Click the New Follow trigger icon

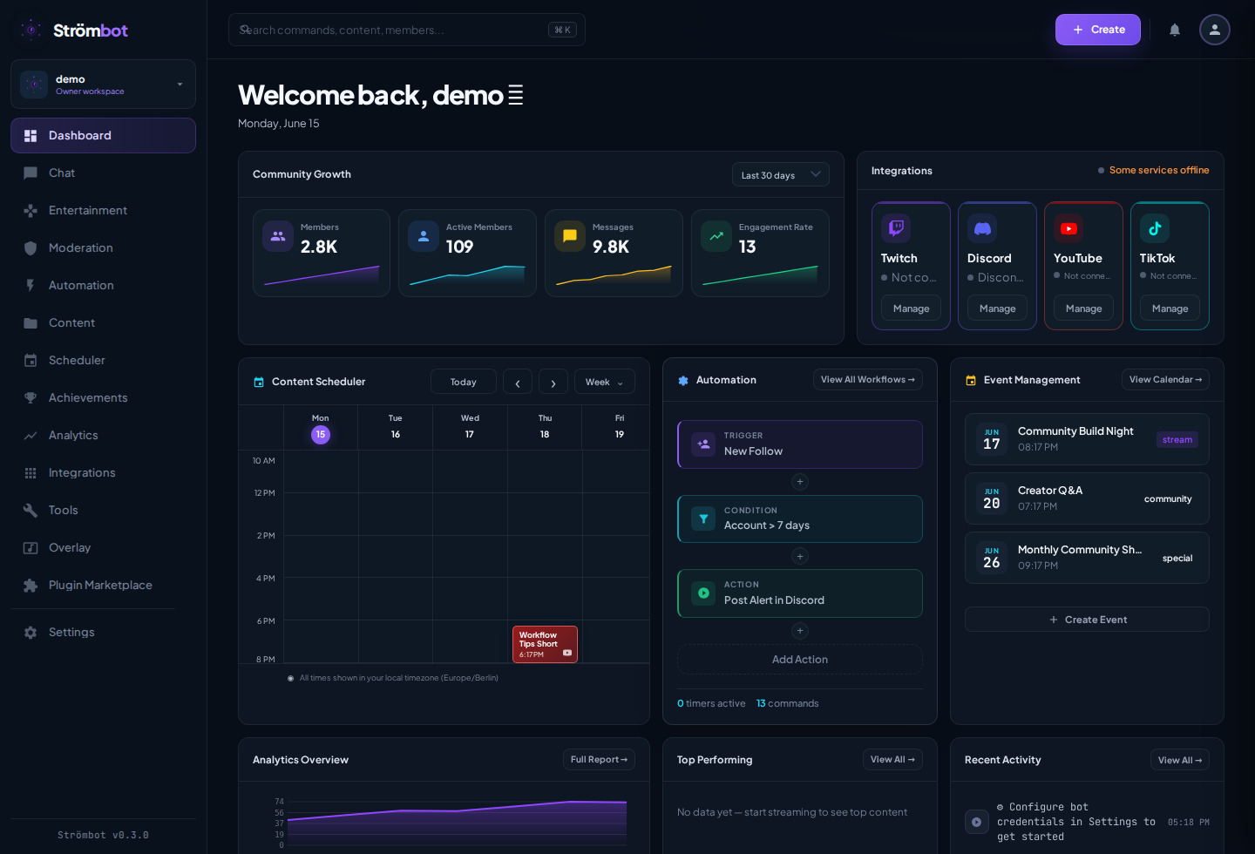click(x=703, y=444)
